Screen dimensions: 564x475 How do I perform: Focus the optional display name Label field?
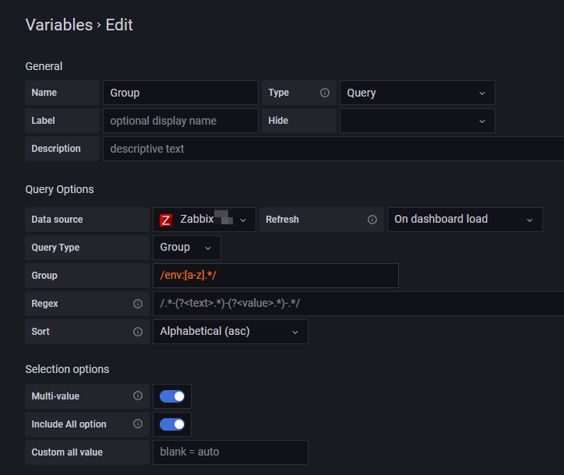tap(180, 121)
